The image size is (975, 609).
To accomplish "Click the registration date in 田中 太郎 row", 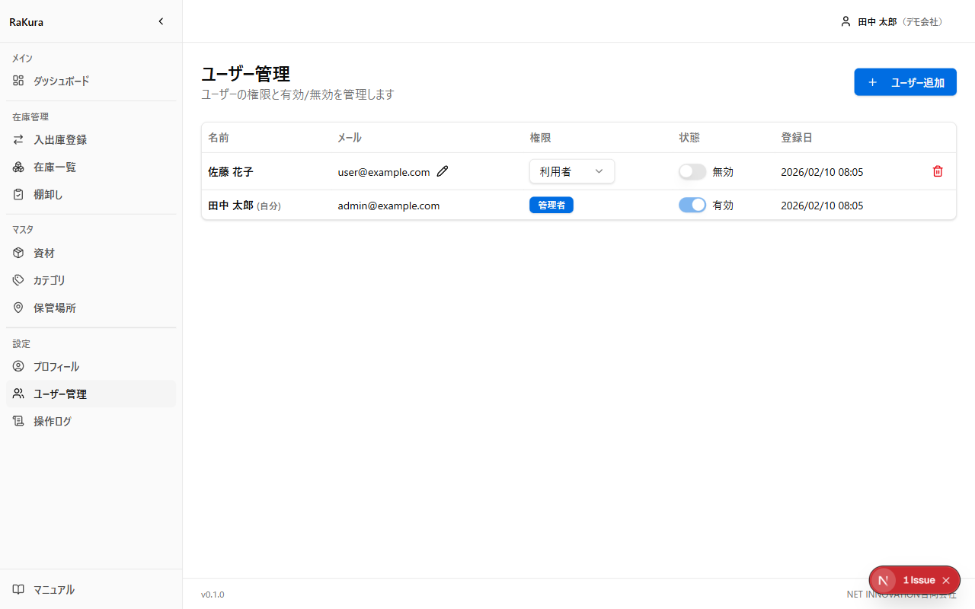I will tap(822, 206).
